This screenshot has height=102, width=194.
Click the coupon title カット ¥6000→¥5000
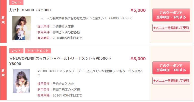pos(30,10)
